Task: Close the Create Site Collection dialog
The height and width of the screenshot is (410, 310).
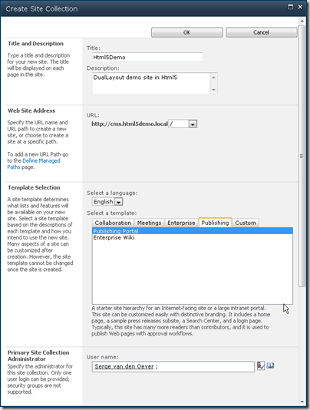Action: pyautogui.click(x=300, y=7)
